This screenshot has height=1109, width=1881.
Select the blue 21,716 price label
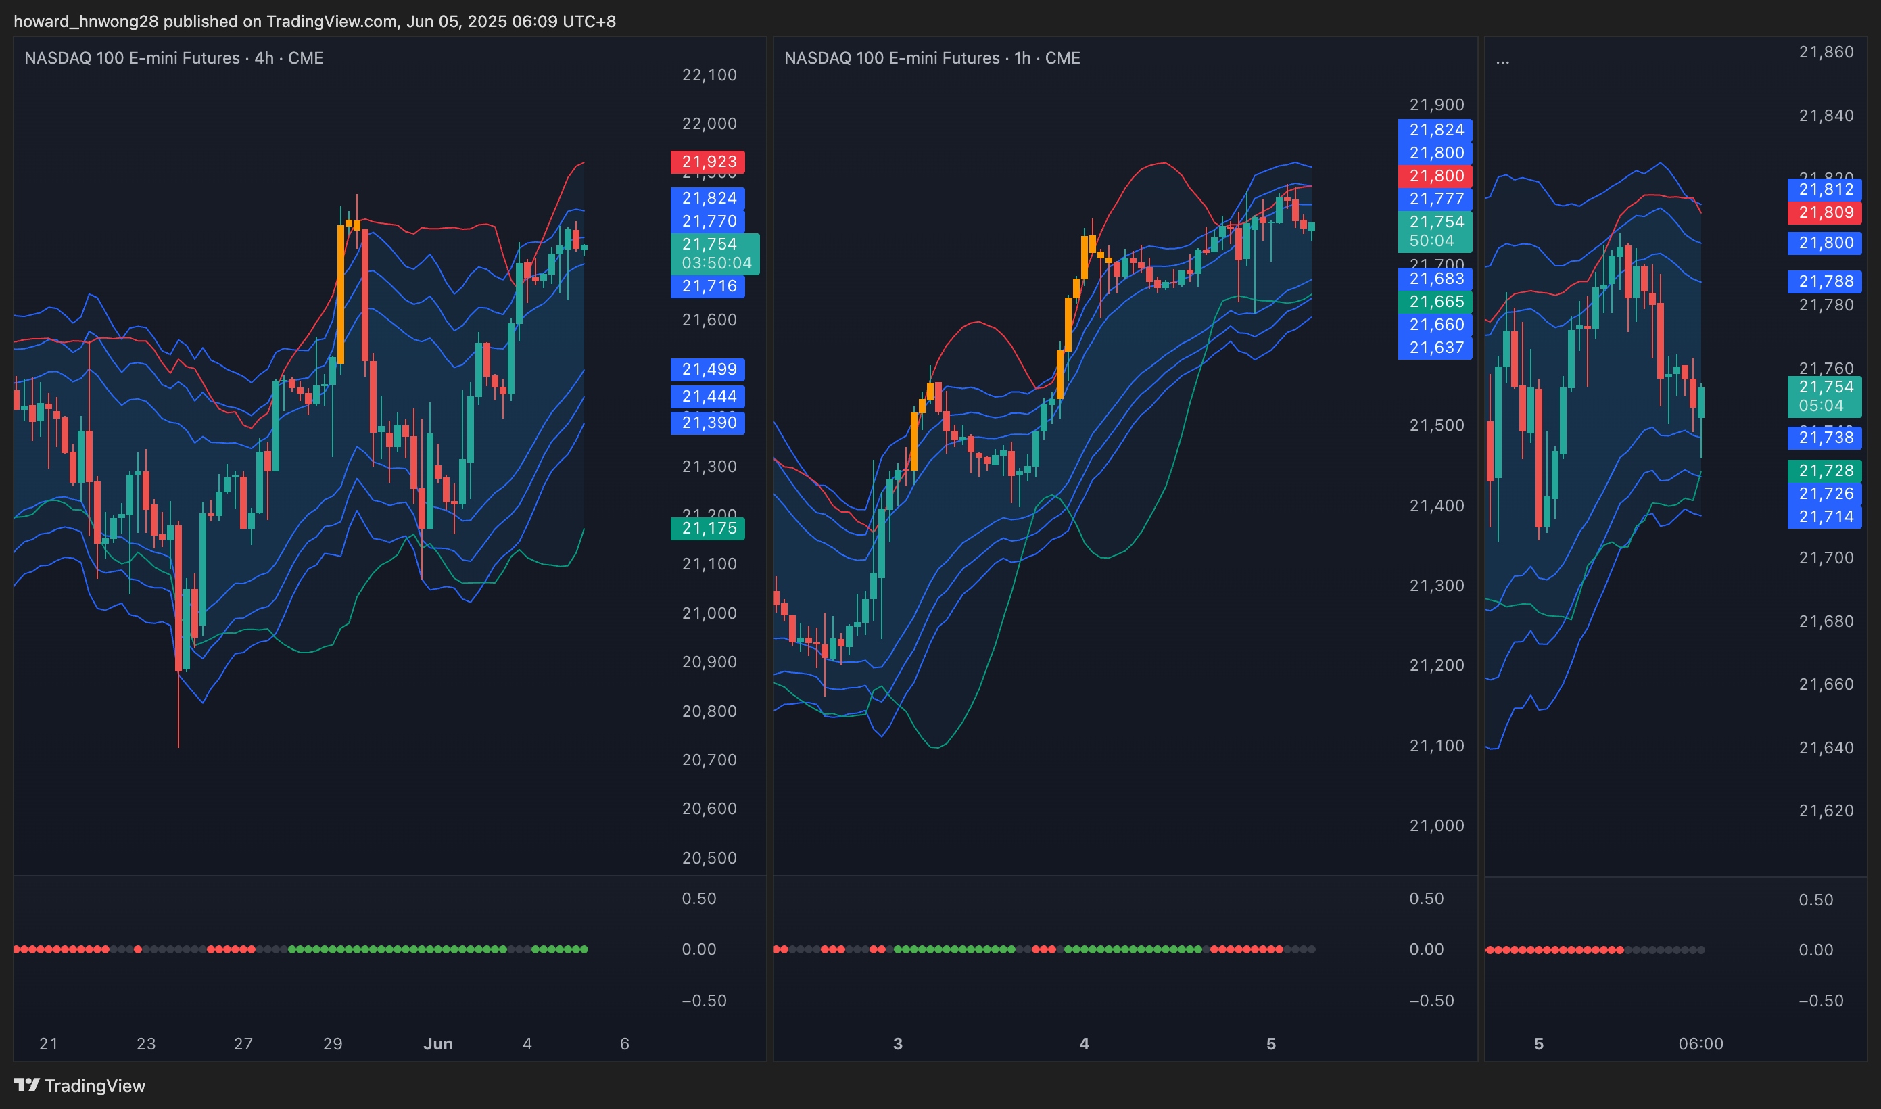[x=707, y=286]
